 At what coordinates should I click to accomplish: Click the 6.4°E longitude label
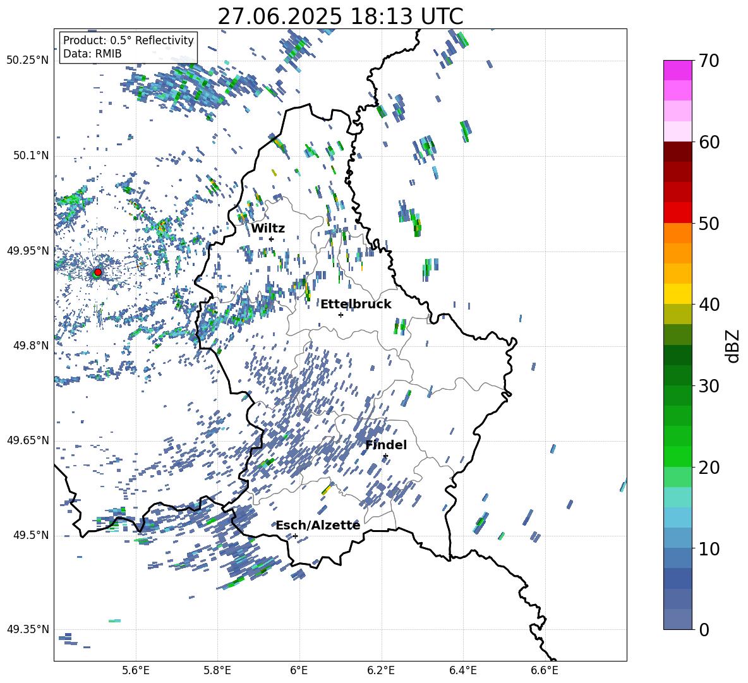tap(462, 670)
